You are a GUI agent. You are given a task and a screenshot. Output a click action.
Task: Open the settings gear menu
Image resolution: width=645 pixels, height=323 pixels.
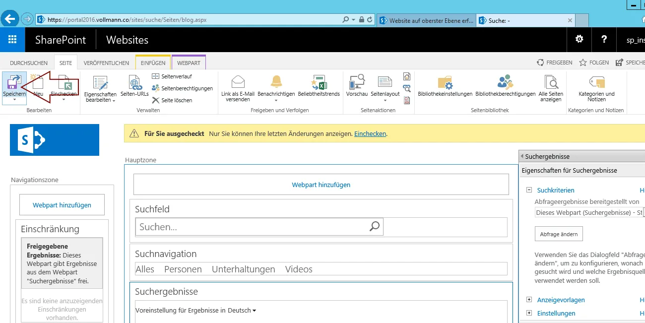click(579, 40)
